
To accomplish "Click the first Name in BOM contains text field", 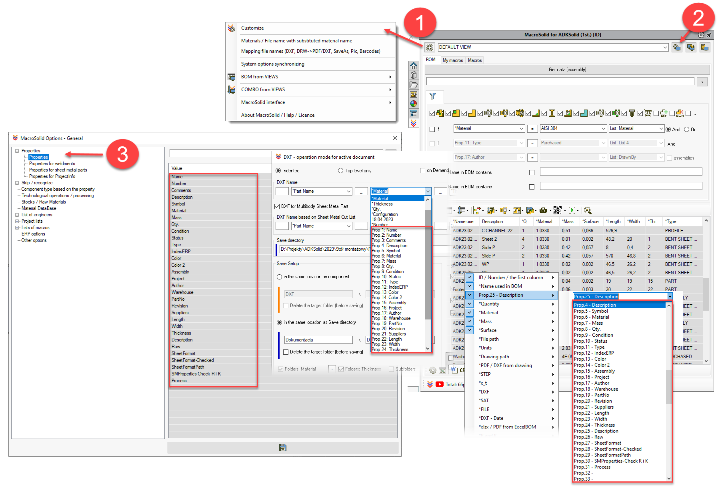I will (x=621, y=172).
